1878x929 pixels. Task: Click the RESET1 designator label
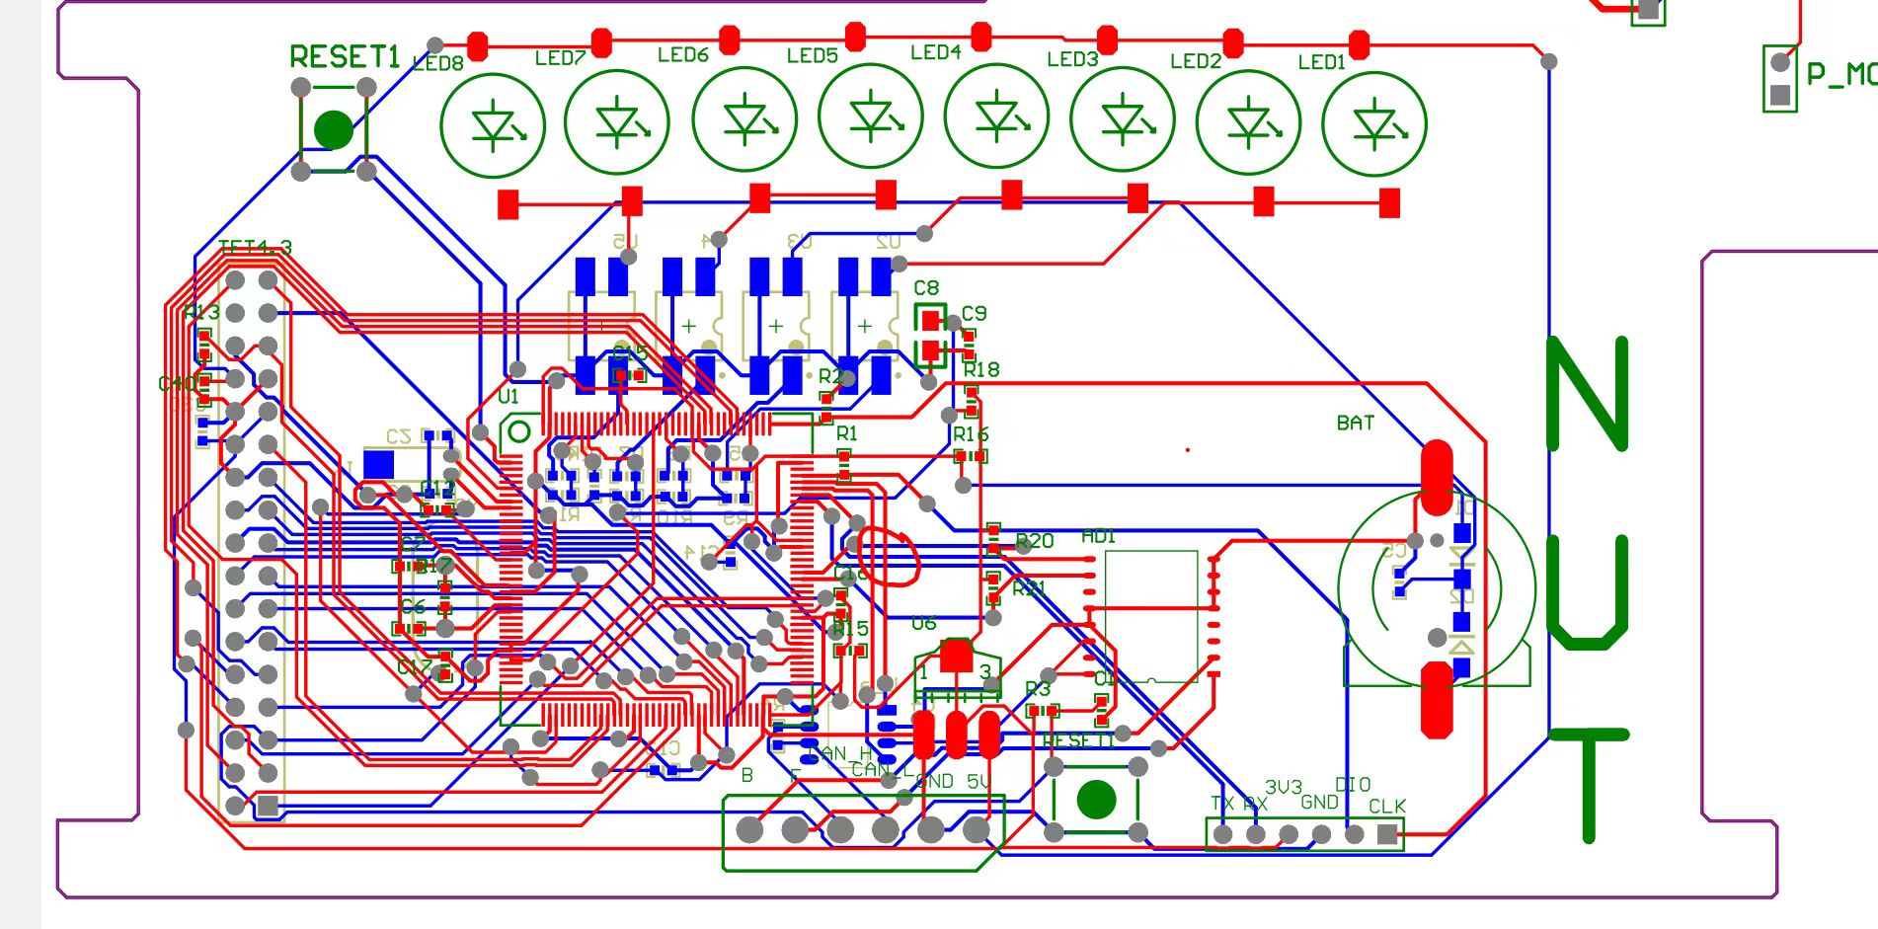click(345, 57)
